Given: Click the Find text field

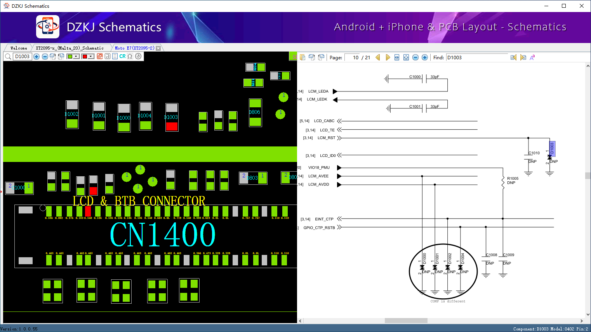Looking at the screenshot, I should point(477,57).
